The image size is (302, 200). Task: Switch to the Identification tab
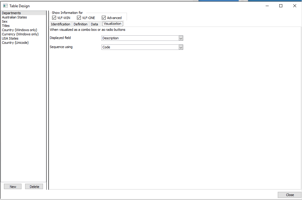(61, 24)
